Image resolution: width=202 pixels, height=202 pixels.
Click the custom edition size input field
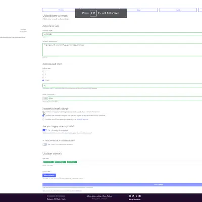click(x=122, y=85)
